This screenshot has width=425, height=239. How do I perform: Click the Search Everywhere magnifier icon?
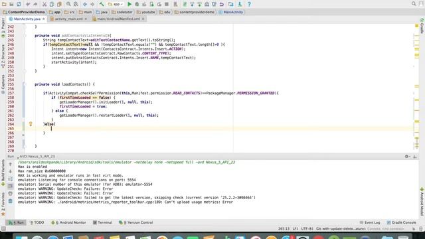point(414,4)
